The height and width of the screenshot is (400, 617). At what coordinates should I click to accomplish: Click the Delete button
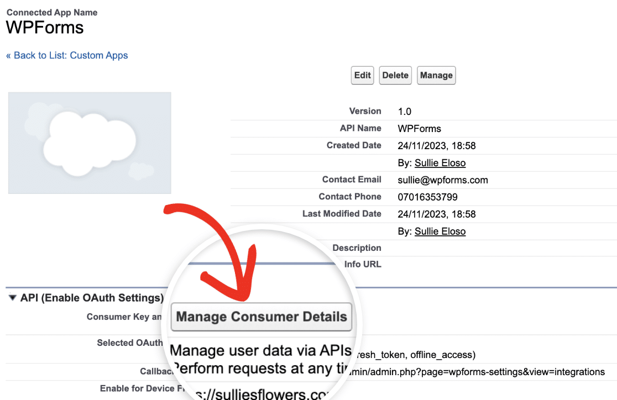click(x=395, y=75)
